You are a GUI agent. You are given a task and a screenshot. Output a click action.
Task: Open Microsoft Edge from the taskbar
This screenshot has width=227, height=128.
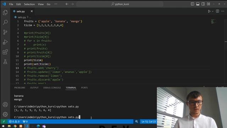(38, 126)
